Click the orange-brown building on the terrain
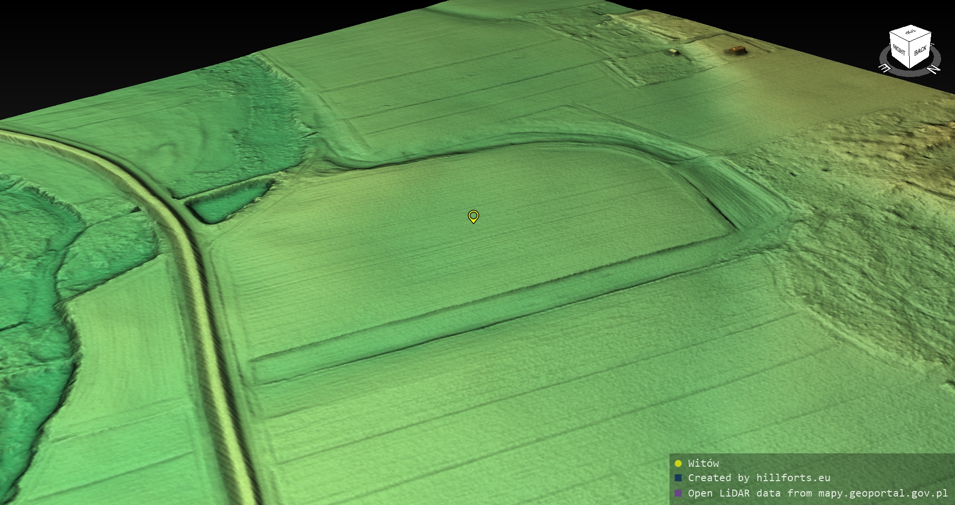955x505 pixels. pyautogui.click(x=735, y=51)
